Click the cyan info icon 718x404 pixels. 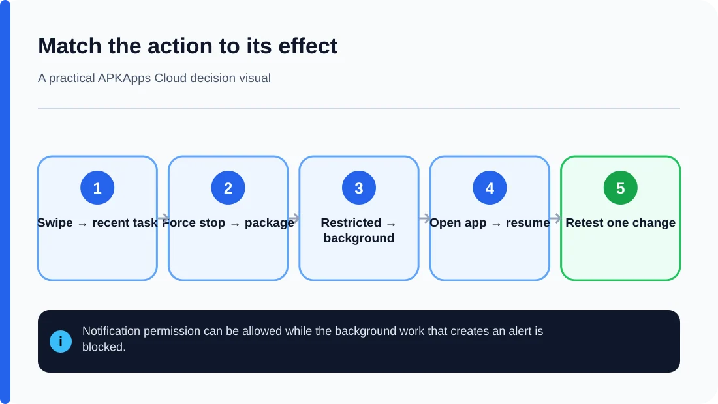[x=61, y=341]
